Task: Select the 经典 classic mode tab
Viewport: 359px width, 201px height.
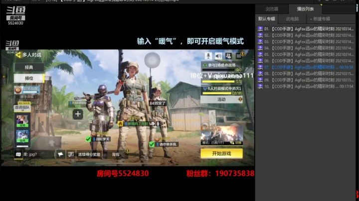Action: click(29, 67)
